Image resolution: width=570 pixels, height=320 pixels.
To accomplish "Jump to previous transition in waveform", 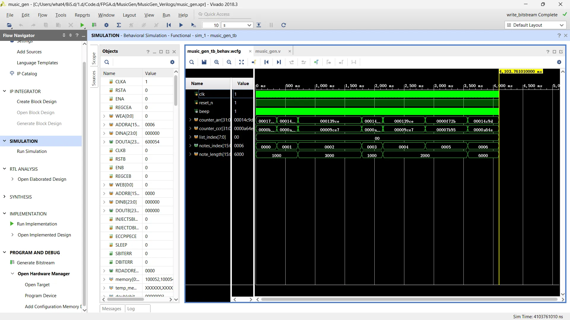I will click(x=291, y=62).
